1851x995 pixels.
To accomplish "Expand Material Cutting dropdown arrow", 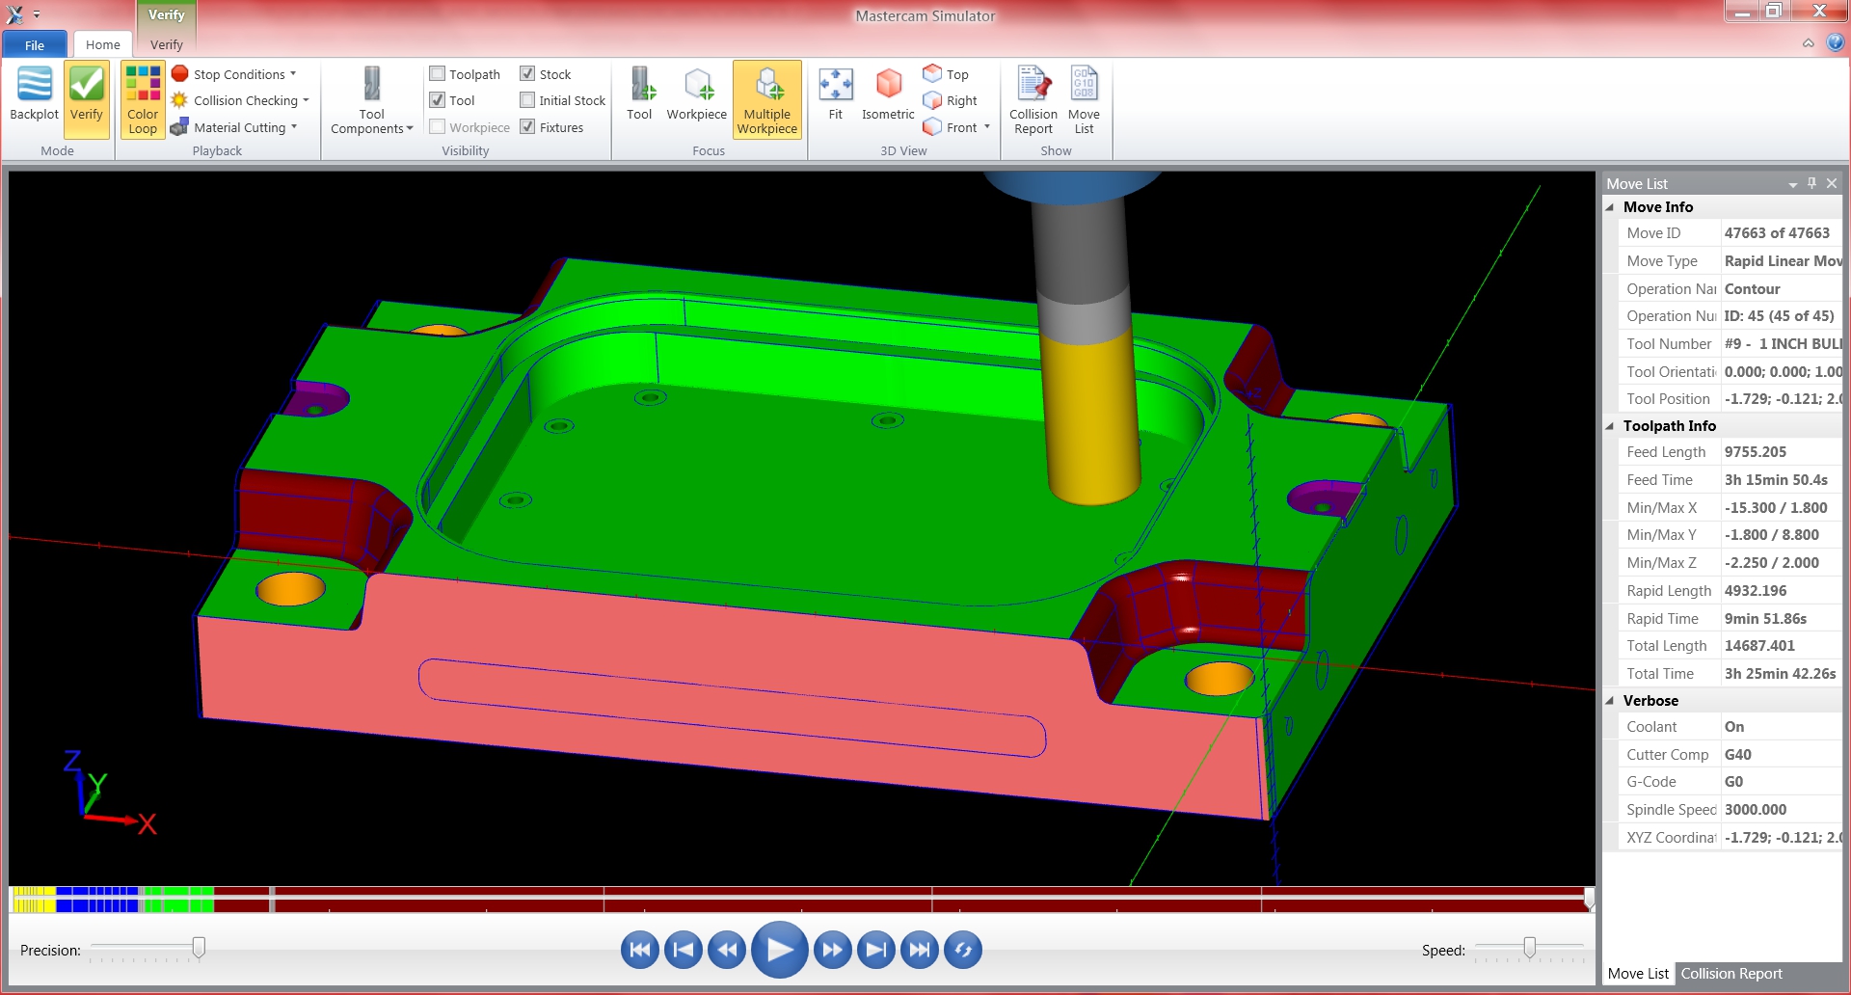I will click(x=294, y=127).
